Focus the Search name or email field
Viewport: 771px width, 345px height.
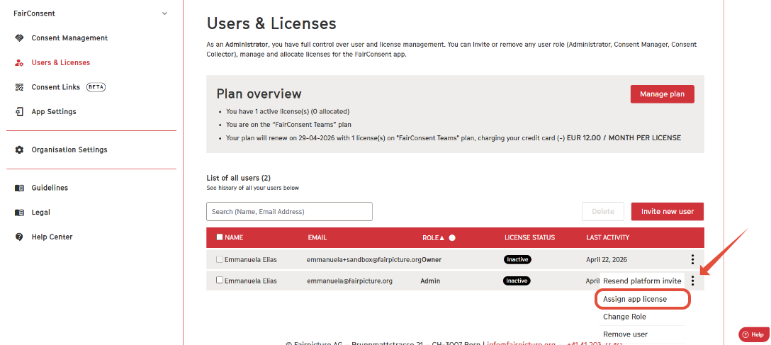click(x=289, y=211)
